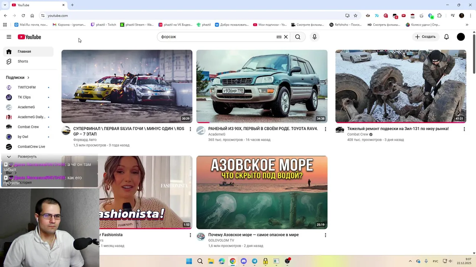
Task: Expand subscriptions list with Развернуть
Action: pos(28,156)
